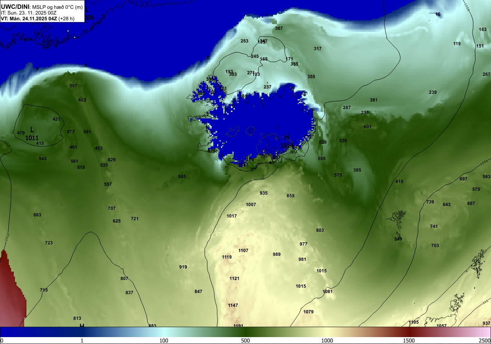Click the map value 381
The height and width of the screenshot is (344, 491).
(374, 100)
